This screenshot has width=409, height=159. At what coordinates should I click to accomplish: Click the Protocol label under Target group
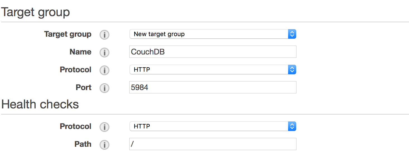pos(76,70)
